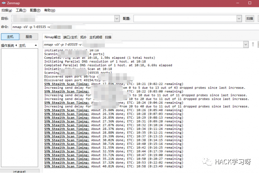
Task: Switch to the 拓扑 topology tab
Action: click(83, 37)
